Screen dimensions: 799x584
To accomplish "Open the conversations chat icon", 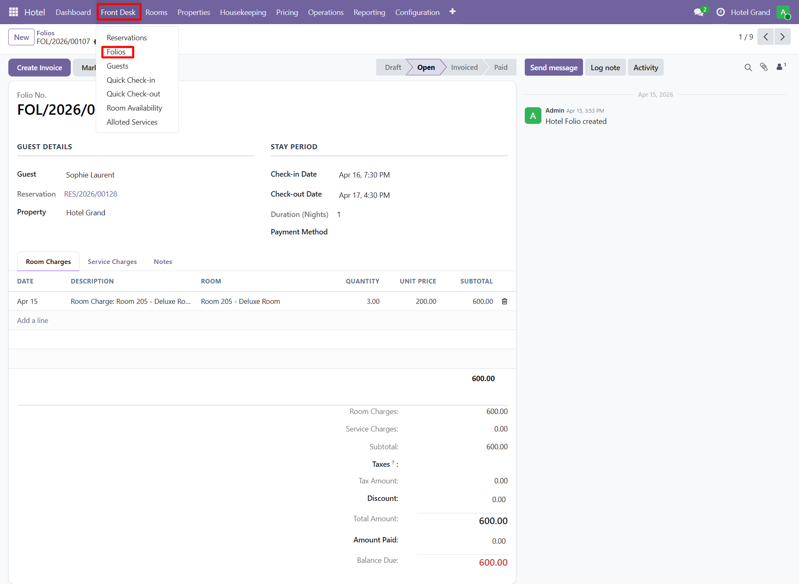I will [699, 12].
